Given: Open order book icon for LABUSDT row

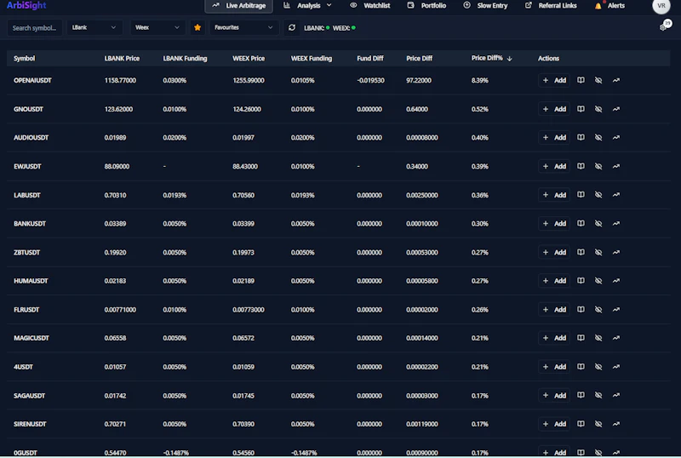Looking at the screenshot, I should click(x=581, y=195).
